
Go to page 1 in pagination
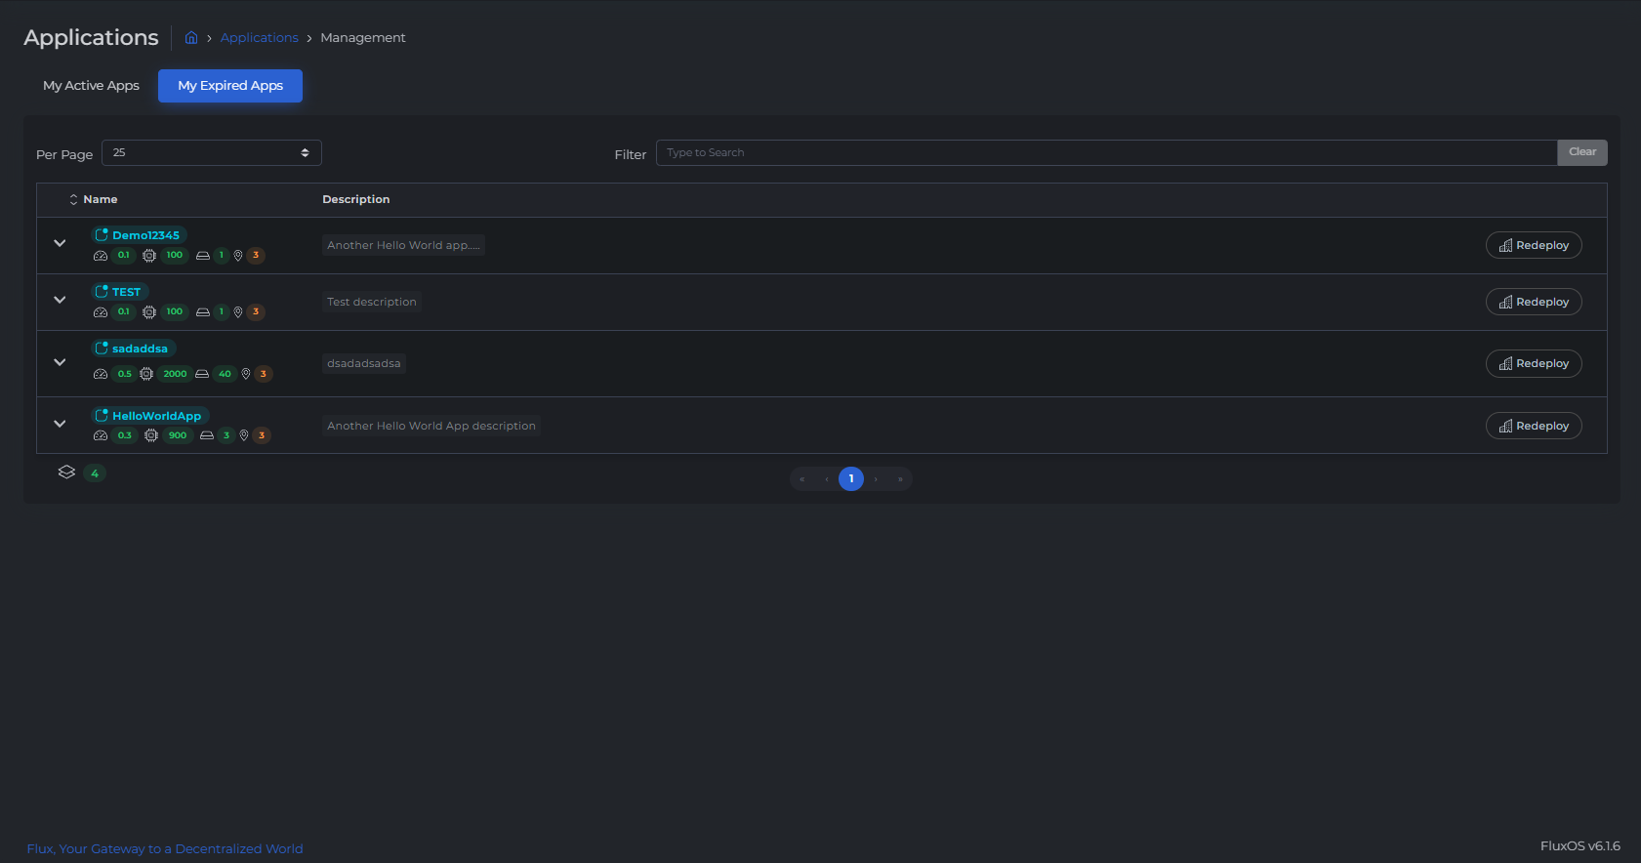(851, 478)
